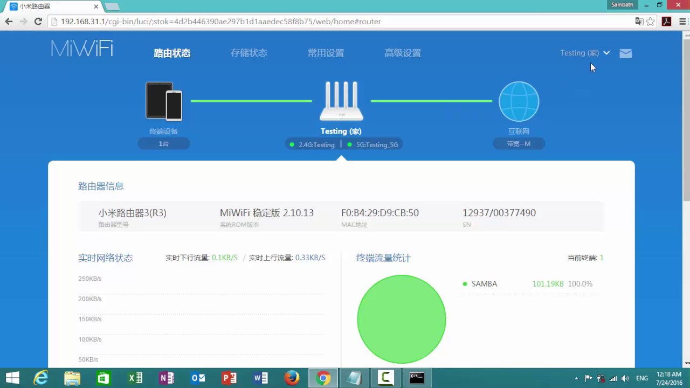Click the volume speaker tray icon
The image size is (690, 388).
pos(625,378)
